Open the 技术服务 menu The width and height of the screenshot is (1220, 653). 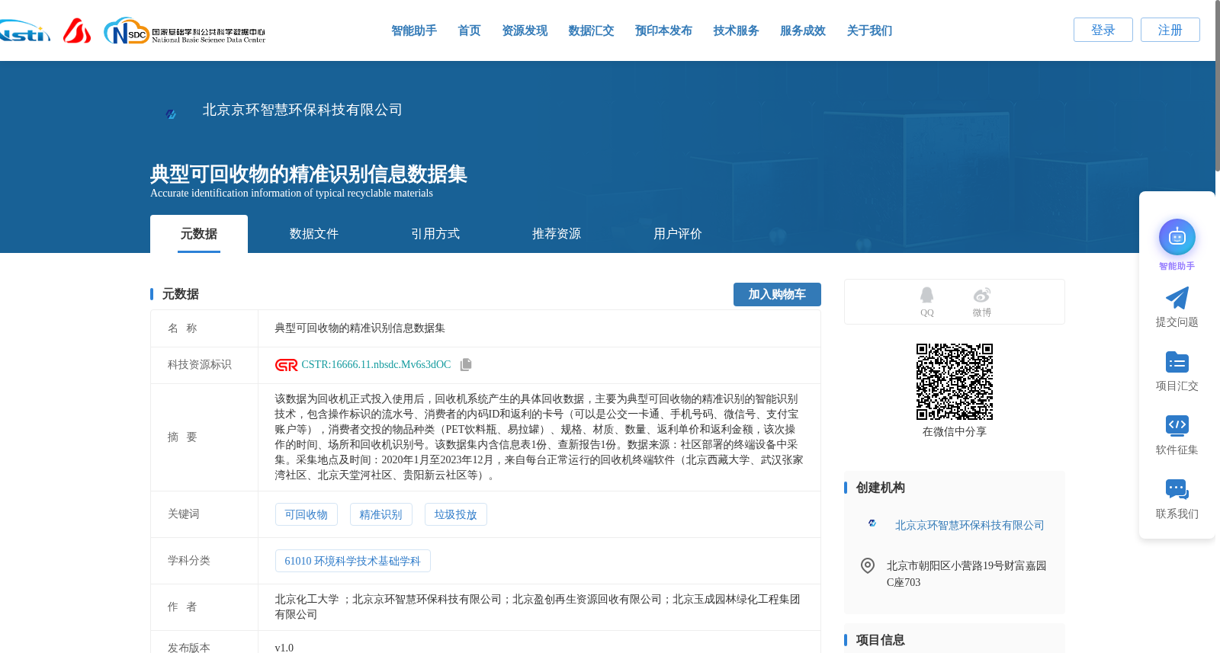[736, 30]
